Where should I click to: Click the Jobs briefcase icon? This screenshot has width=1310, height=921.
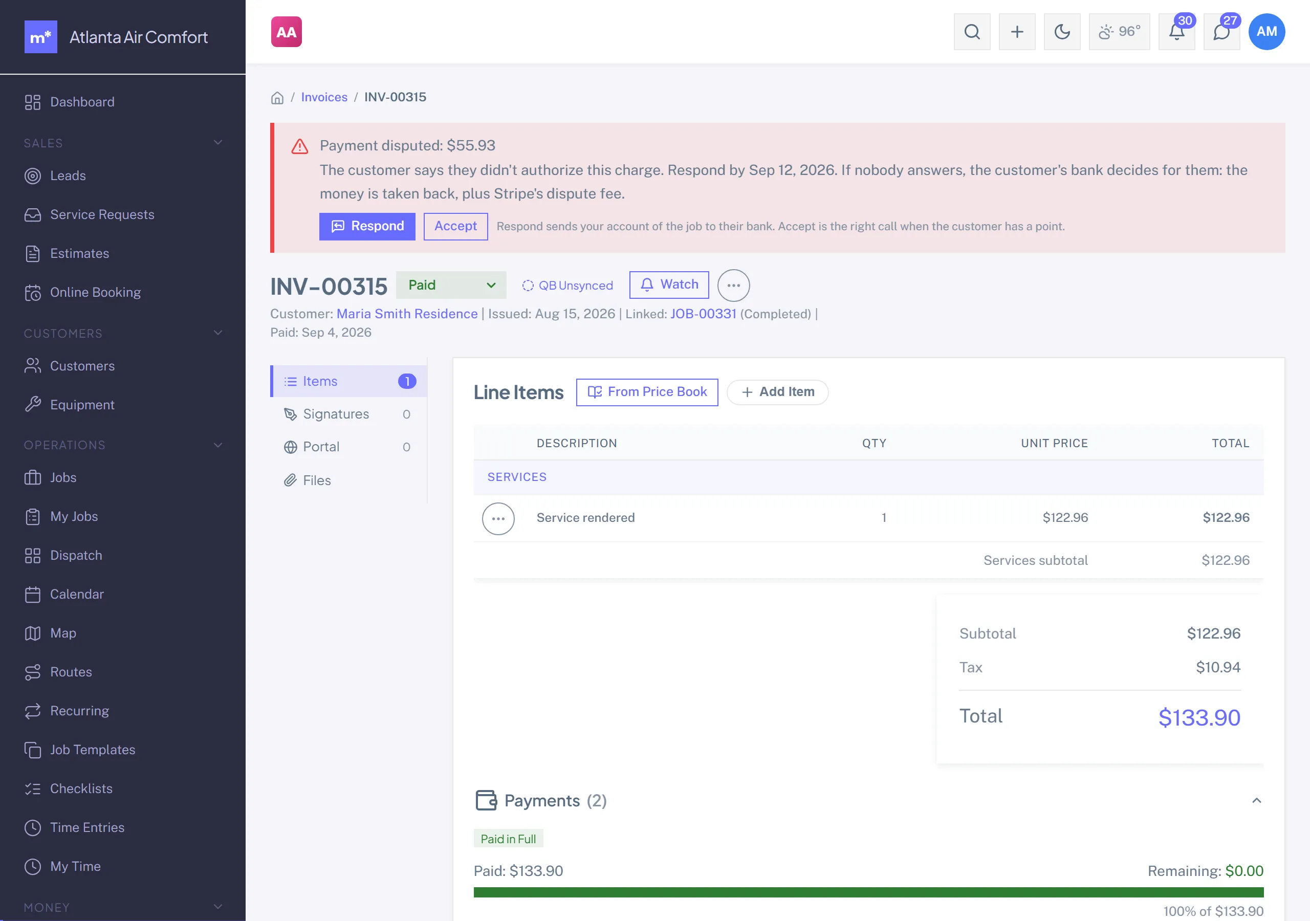point(33,477)
